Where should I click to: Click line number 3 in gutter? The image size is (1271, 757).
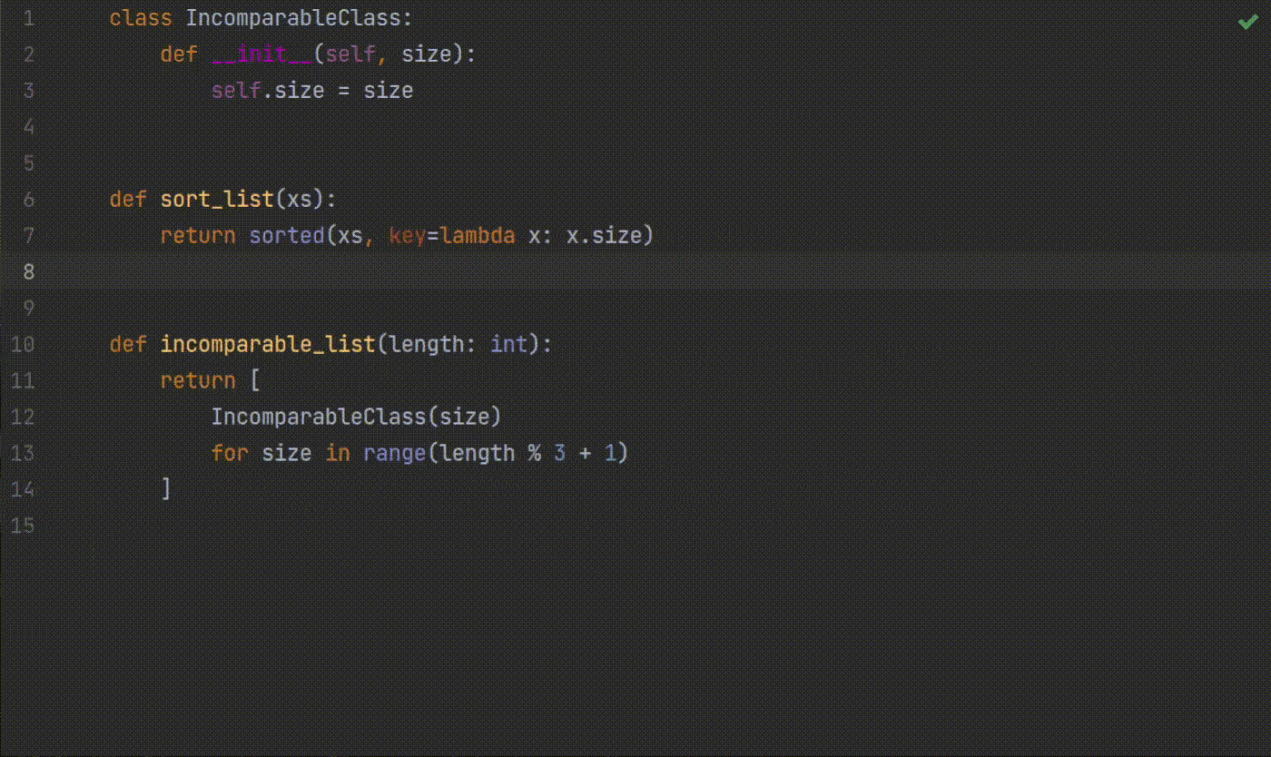coord(28,91)
